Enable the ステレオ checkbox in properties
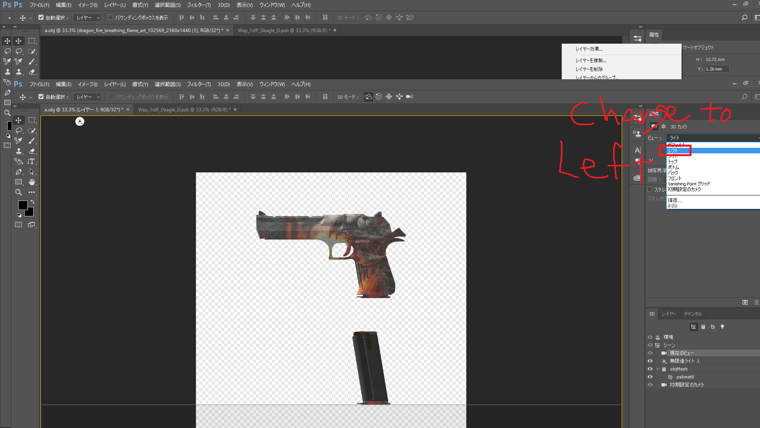The height and width of the screenshot is (428, 760). coord(650,189)
